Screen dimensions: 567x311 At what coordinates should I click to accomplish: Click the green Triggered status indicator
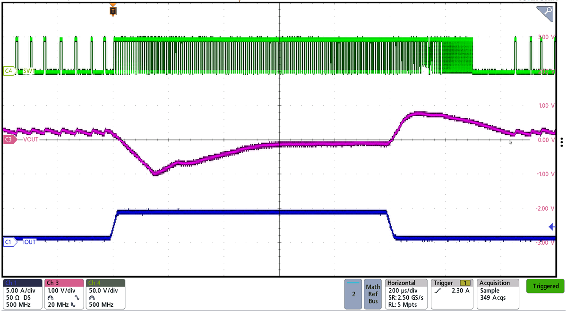544,286
